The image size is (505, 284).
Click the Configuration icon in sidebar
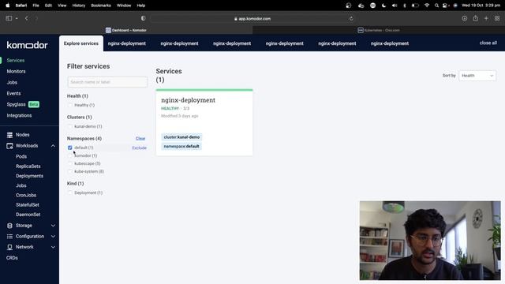click(x=9, y=237)
